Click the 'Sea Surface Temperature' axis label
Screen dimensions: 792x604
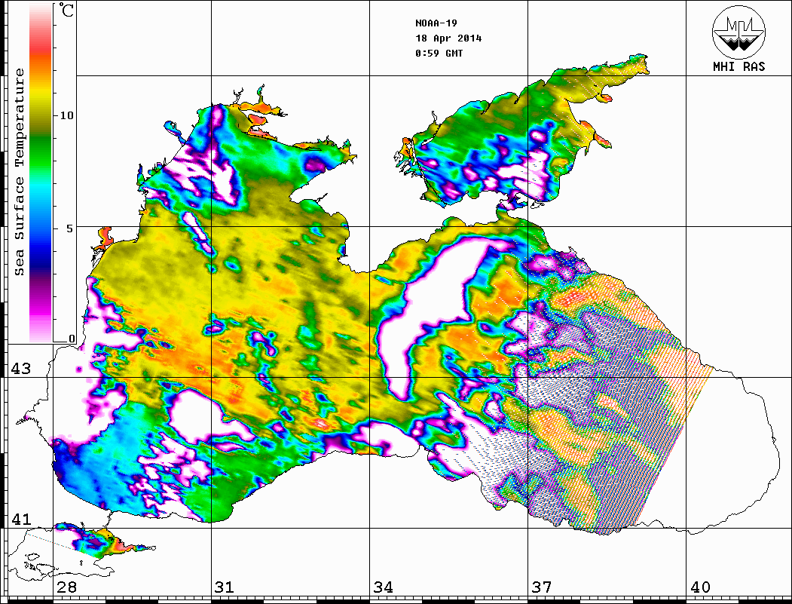pyautogui.click(x=19, y=172)
